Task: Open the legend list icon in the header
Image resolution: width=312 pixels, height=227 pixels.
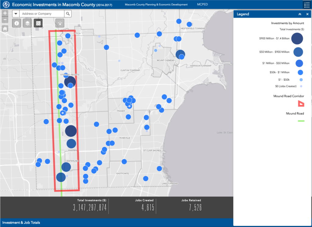Action: click(x=307, y=5)
